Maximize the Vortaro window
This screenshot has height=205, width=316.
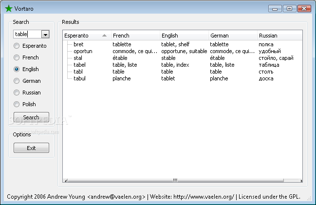pyautogui.click(x=289, y=8)
